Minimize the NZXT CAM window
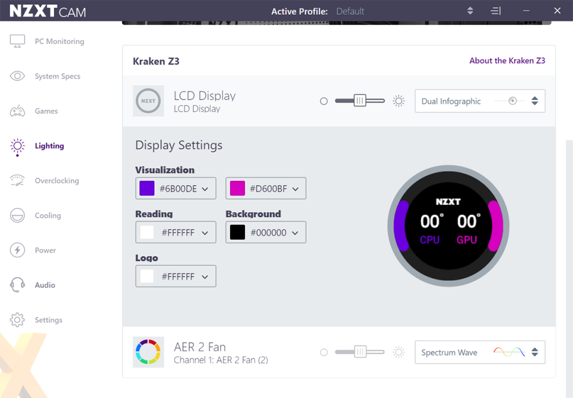The image size is (573, 398). (x=526, y=11)
